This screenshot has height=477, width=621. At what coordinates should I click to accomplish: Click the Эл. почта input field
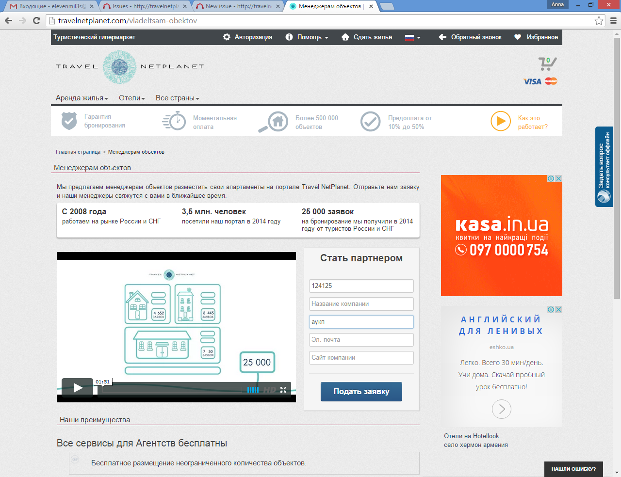tap(361, 340)
